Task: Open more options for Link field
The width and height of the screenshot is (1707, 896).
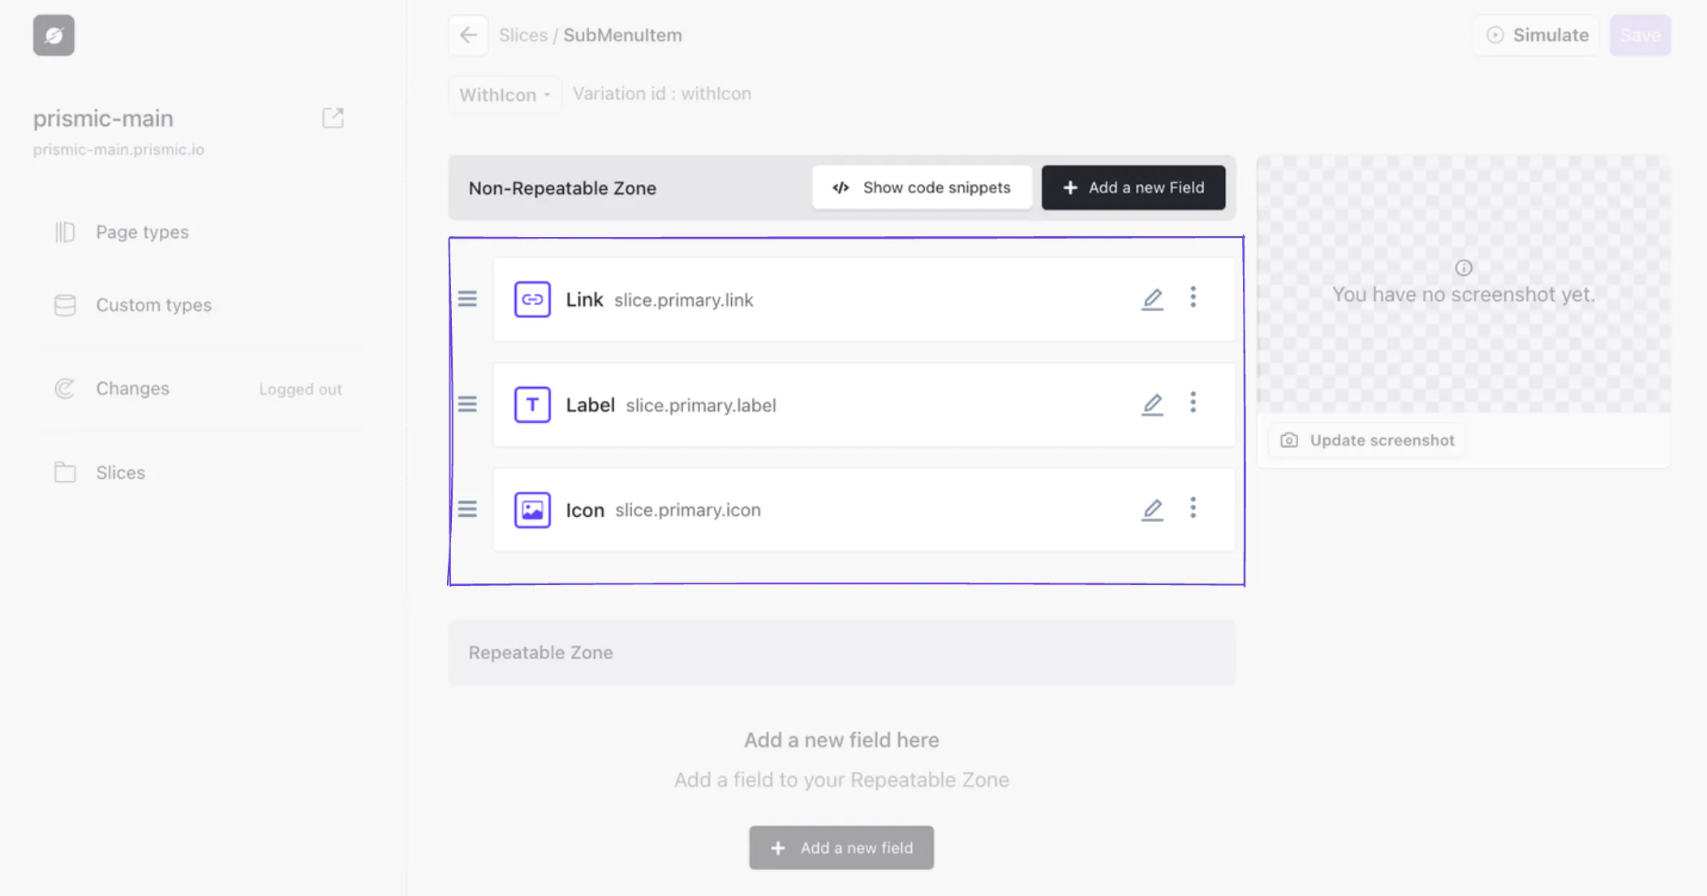Action: point(1193,297)
